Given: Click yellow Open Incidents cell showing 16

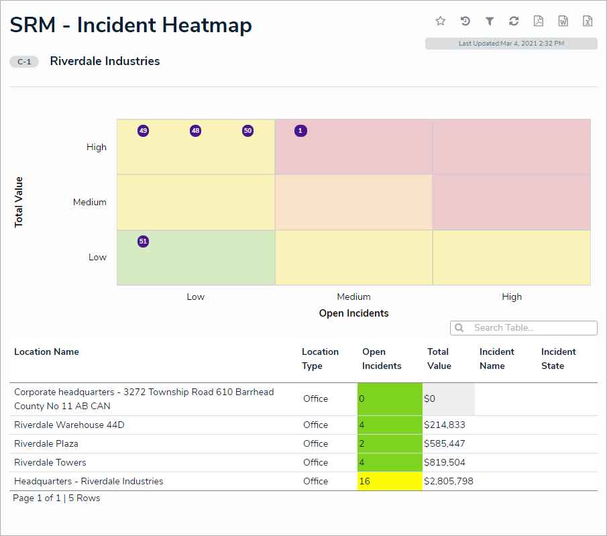Looking at the screenshot, I should (390, 481).
